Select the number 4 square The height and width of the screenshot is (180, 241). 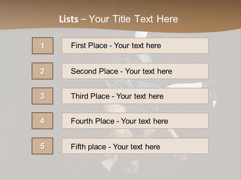[42, 121]
